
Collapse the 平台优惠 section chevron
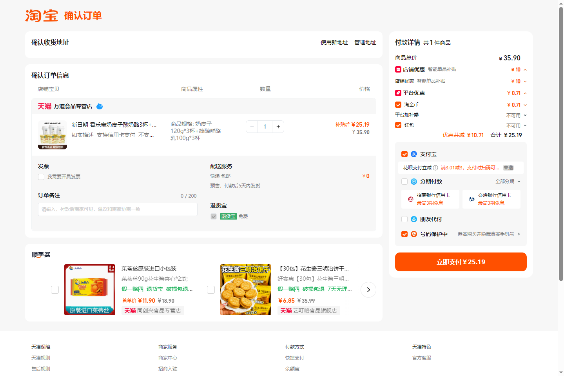[525, 93]
